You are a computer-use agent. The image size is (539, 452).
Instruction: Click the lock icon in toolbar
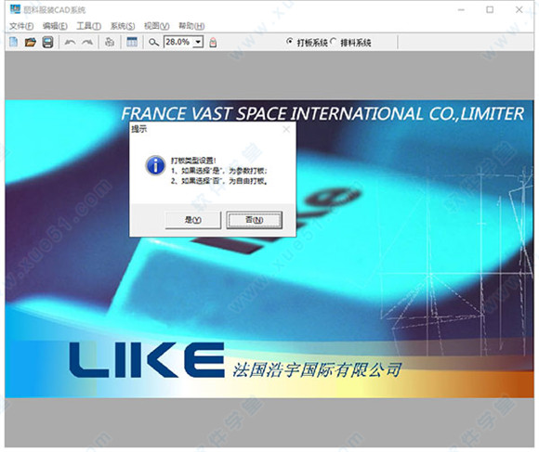(213, 43)
